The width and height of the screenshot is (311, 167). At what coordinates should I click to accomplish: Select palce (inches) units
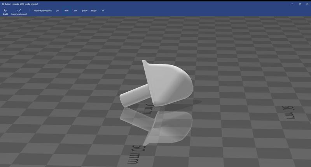[85, 11]
